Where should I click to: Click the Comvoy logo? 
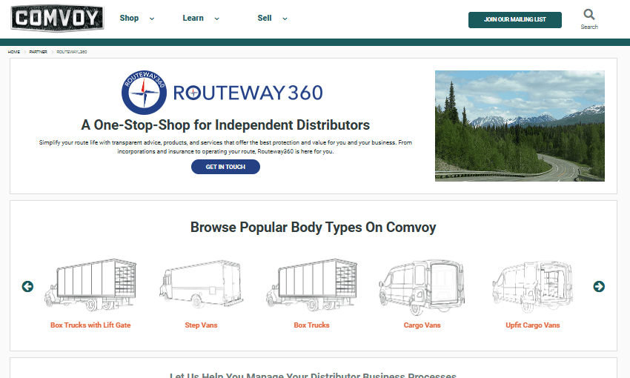57,18
